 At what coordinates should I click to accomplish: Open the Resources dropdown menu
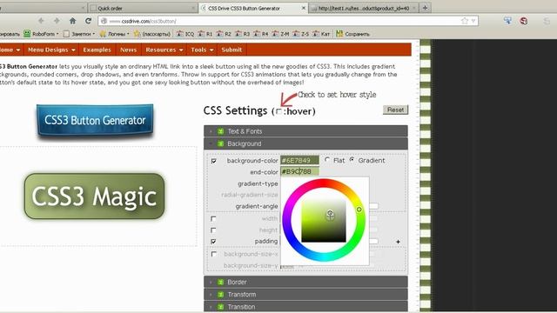click(x=164, y=50)
